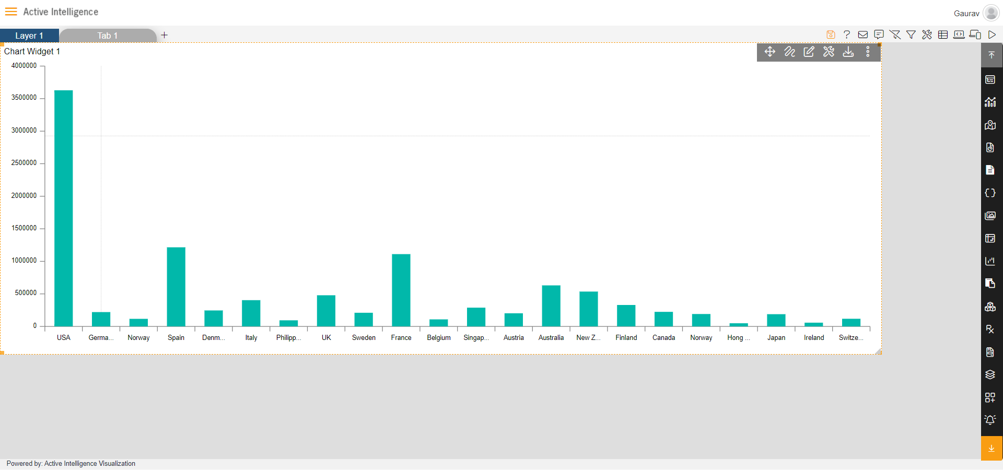1003x470 pixels.
Task: Open alerts bell icon in sidebar
Action: coord(990,420)
